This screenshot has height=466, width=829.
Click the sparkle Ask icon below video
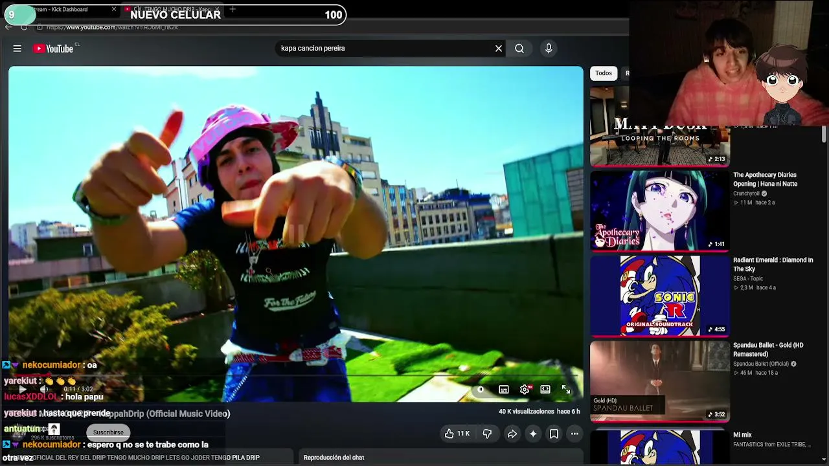533,434
